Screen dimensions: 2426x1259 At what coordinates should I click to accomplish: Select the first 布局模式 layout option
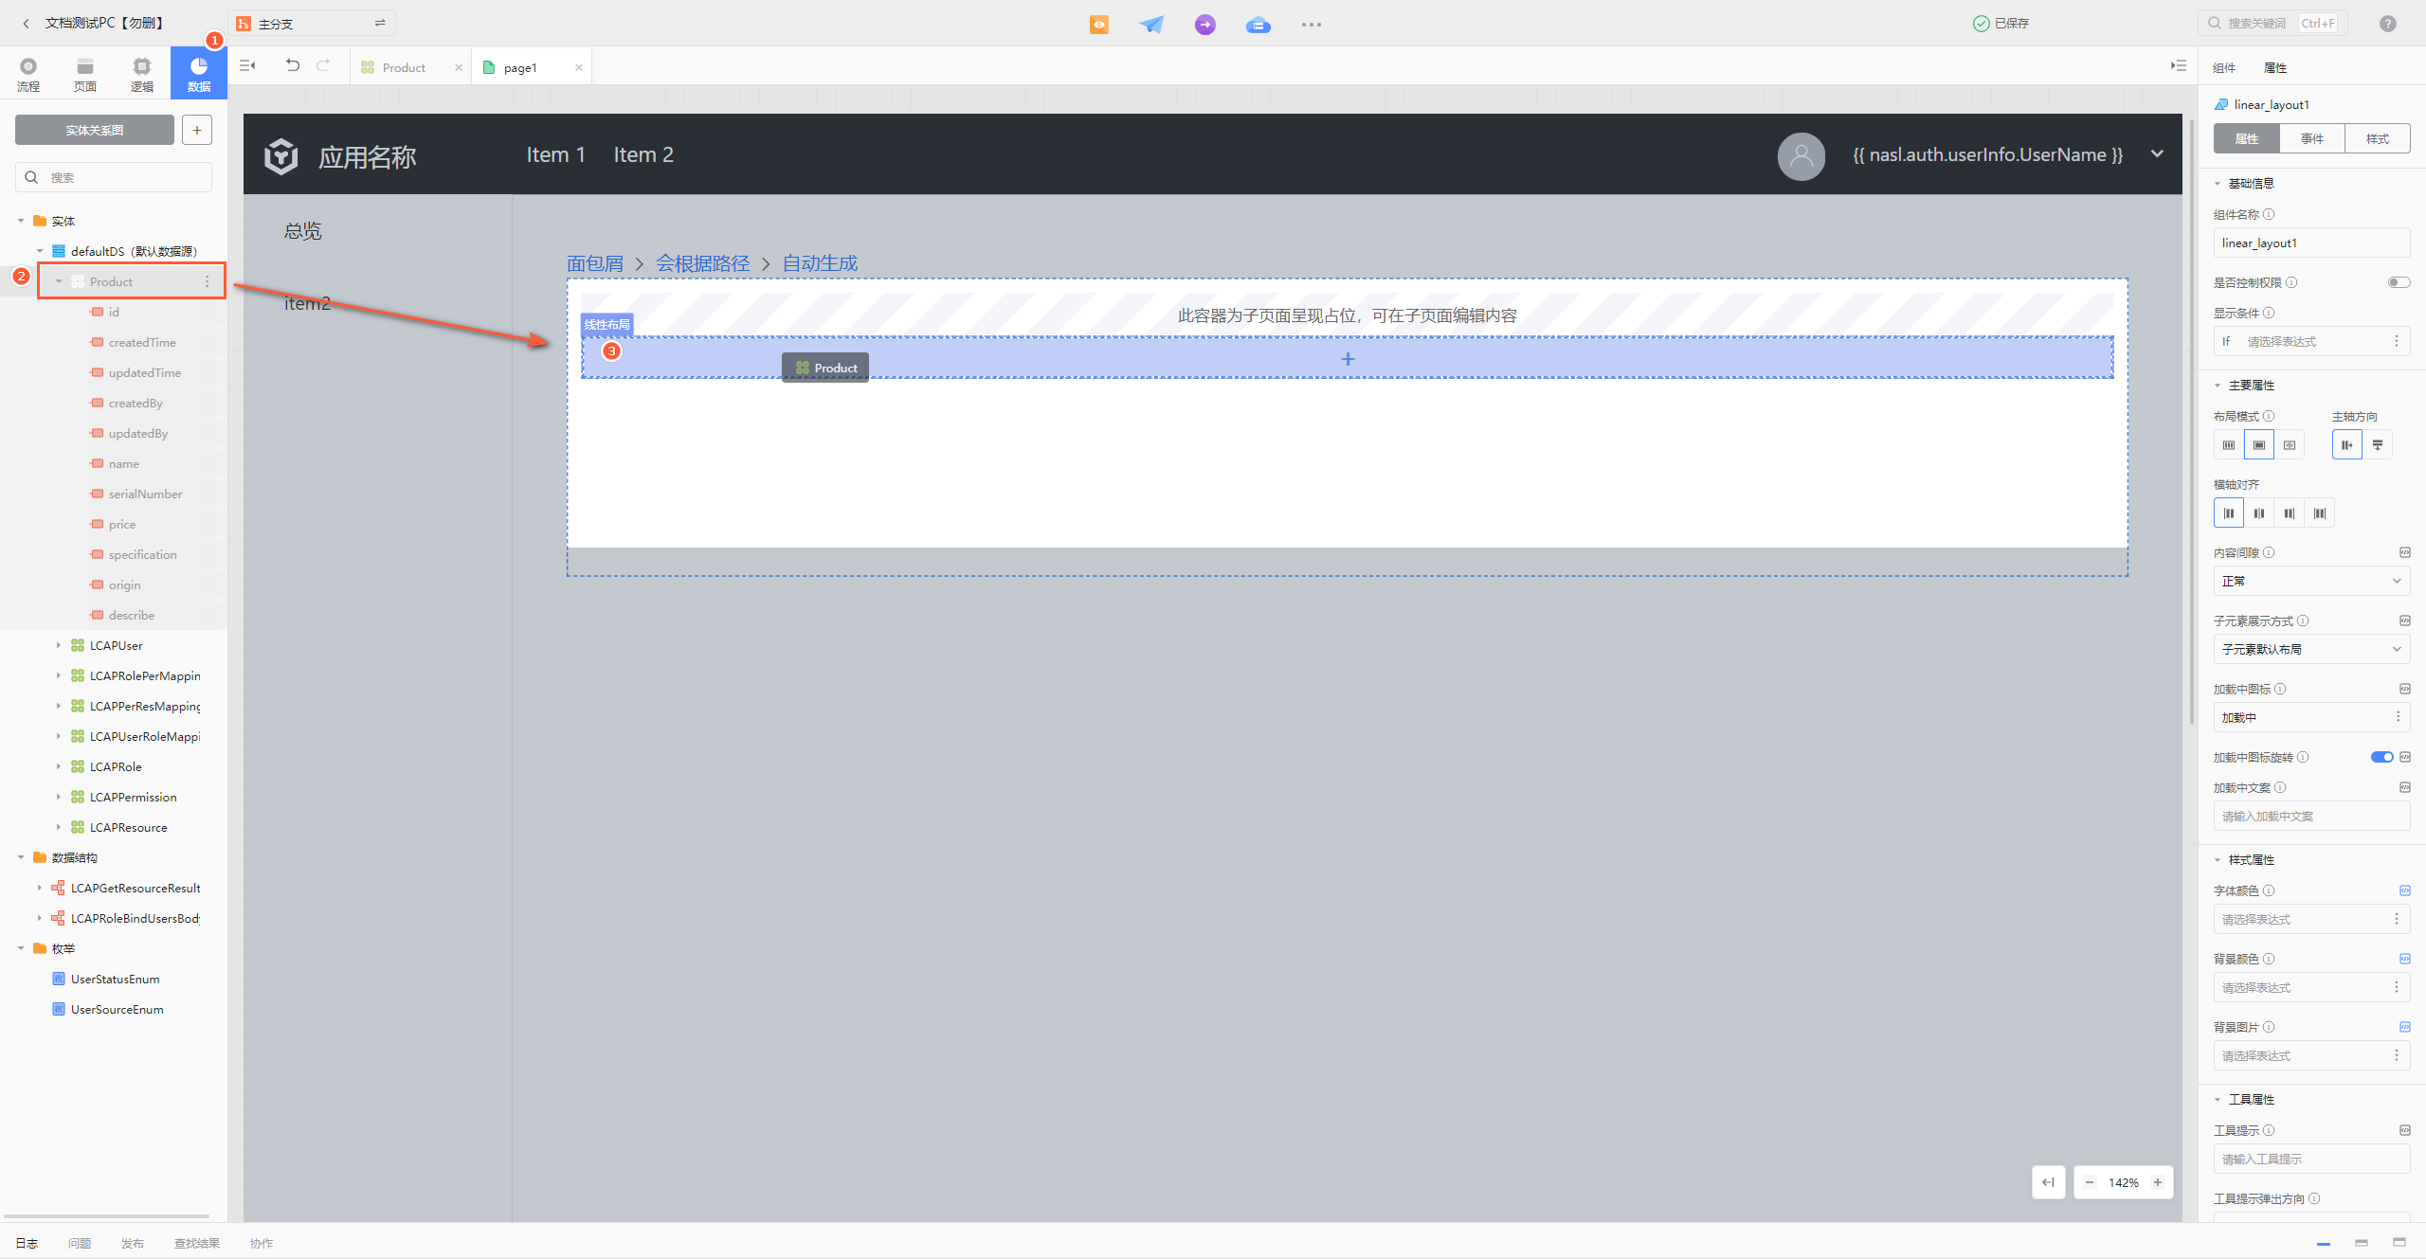tap(2229, 445)
